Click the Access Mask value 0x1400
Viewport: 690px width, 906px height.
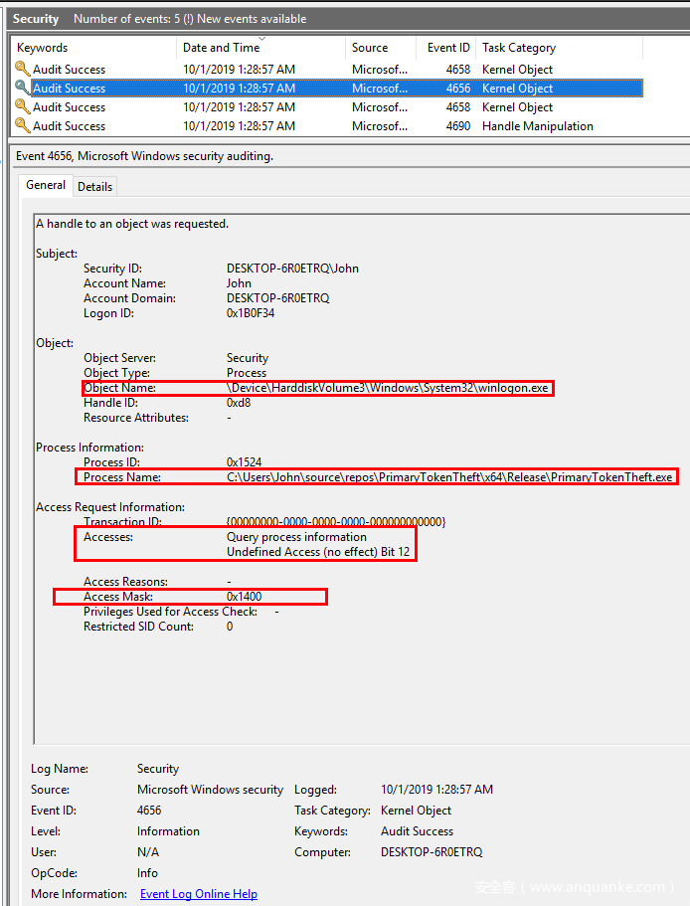pos(245,597)
